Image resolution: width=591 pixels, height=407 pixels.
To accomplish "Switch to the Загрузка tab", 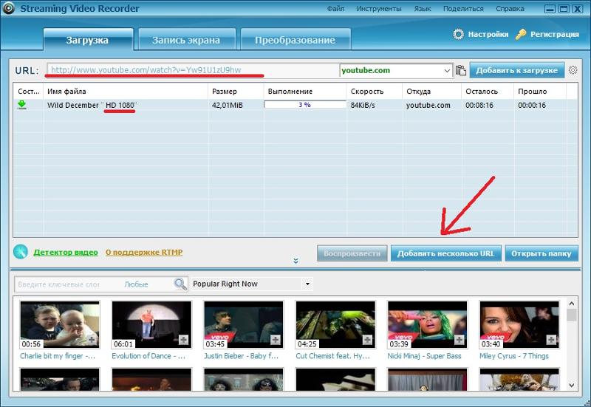I will (x=88, y=39).
